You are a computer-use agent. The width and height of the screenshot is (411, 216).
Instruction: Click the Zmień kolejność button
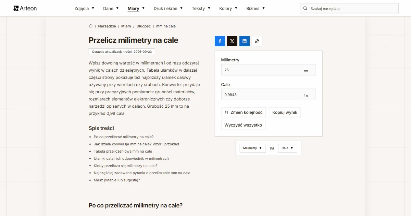(244, 112)
